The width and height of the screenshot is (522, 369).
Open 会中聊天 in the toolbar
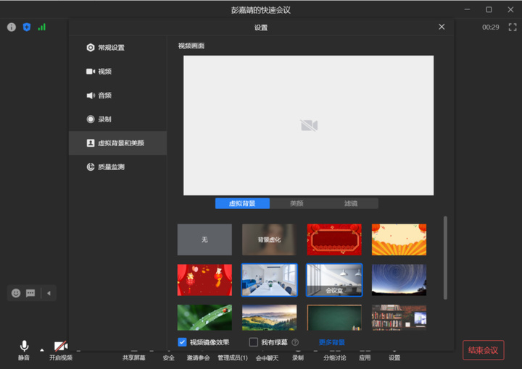click(267, 357)
